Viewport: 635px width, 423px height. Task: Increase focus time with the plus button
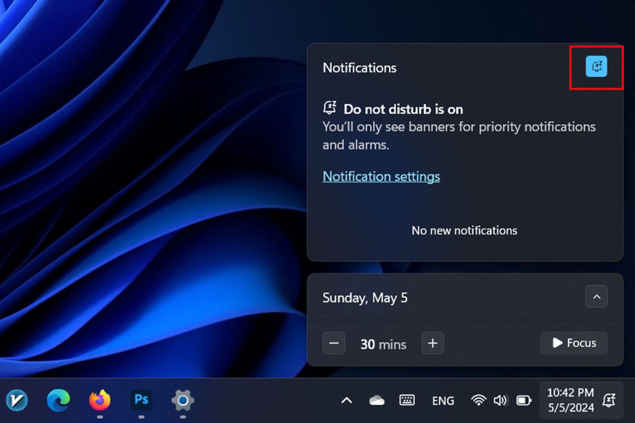coord(432,343)
